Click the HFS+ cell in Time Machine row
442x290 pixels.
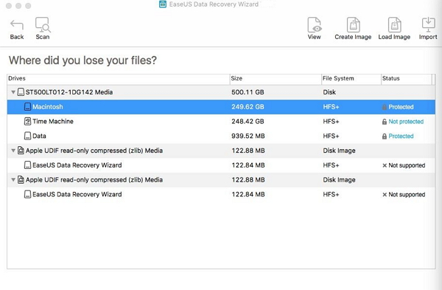tap(331, 122)
